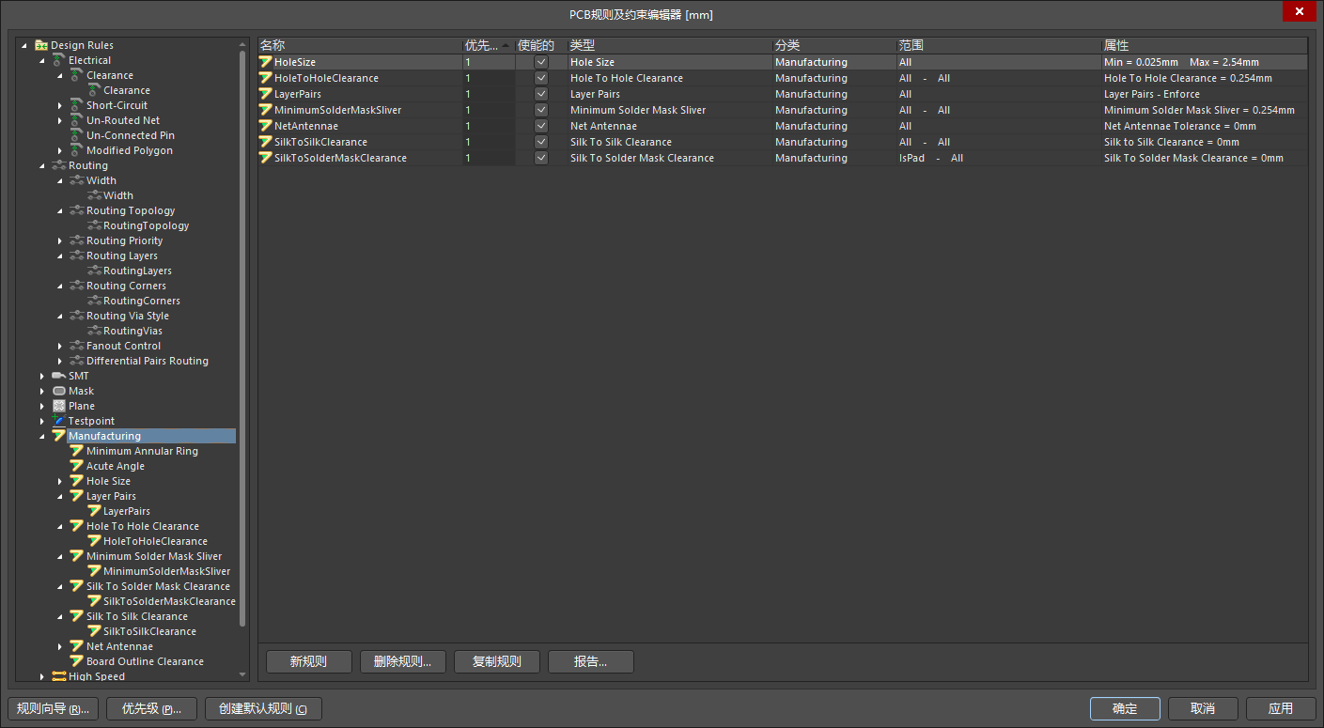Viewport: 1324px width, 728px height.
Task: Click the 范围 column header
Action: point(999,45)
